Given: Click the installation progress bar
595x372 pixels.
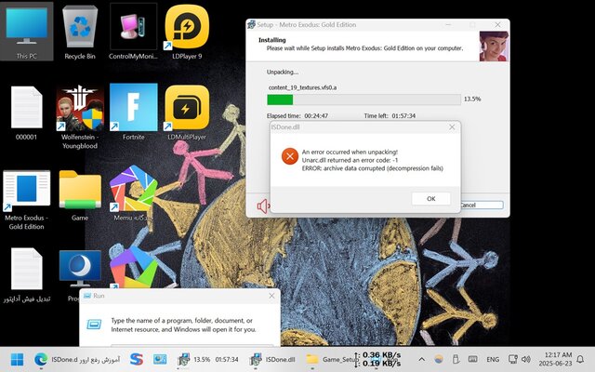Looking at the screenshot, I should click(x=363, y=99).
